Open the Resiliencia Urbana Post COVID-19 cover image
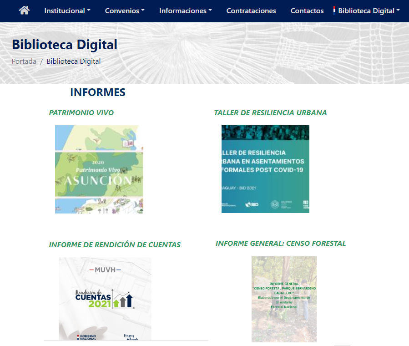This screenshot has width=409, height=346. (265, 169)
